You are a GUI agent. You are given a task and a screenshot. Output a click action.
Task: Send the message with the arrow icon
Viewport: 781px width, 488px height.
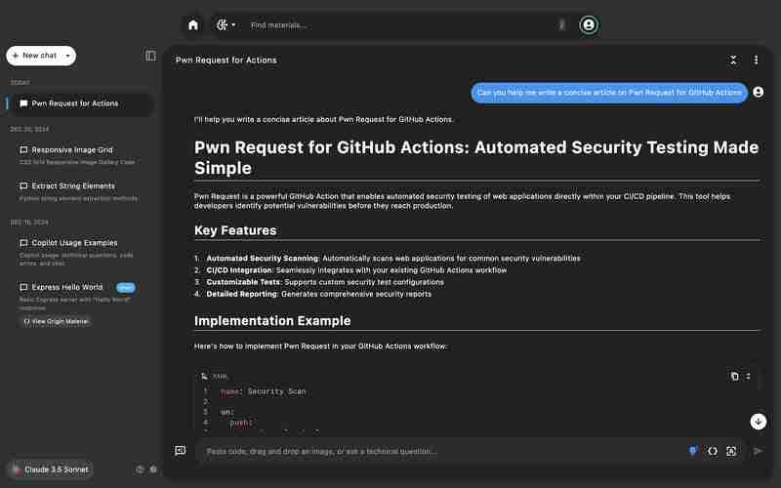pos(758,451)
